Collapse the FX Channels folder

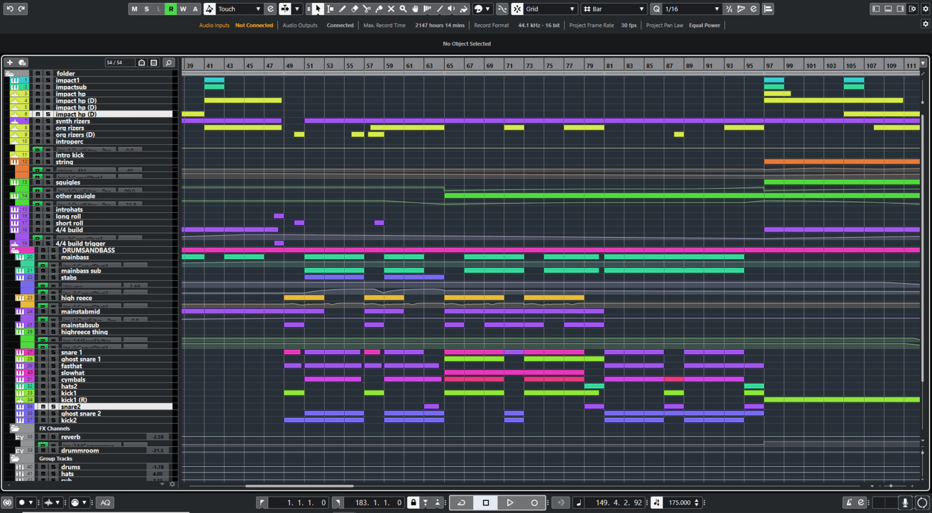pyautogui.click(x=15, y=429)
